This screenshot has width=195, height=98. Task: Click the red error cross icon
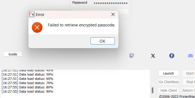pyautogui.click(x=37, y=27)
